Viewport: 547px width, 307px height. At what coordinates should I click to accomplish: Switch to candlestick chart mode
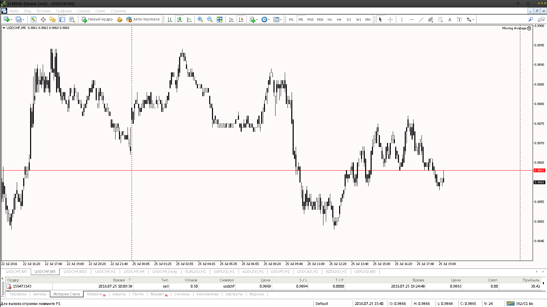(x=179, y=19)
